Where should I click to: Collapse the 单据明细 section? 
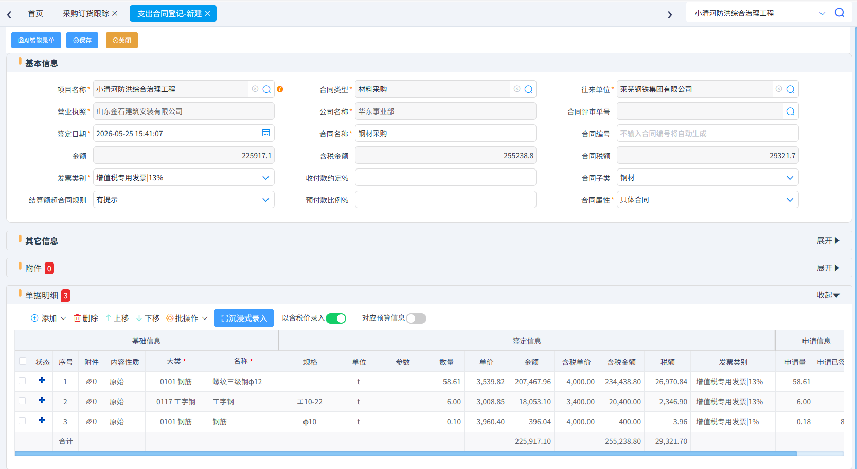[828, 295]
